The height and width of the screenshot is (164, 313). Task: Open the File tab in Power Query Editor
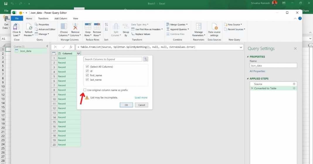click(x=17, y=18)
